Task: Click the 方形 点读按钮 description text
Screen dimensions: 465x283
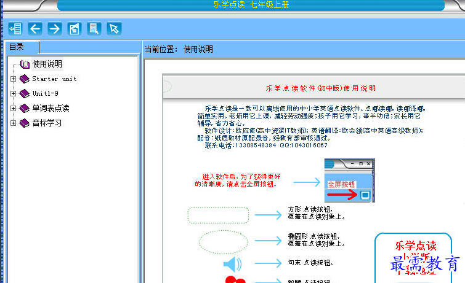Action: coord(317,213)
